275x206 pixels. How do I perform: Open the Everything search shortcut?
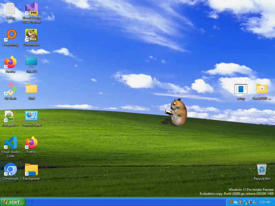[10, 38]
